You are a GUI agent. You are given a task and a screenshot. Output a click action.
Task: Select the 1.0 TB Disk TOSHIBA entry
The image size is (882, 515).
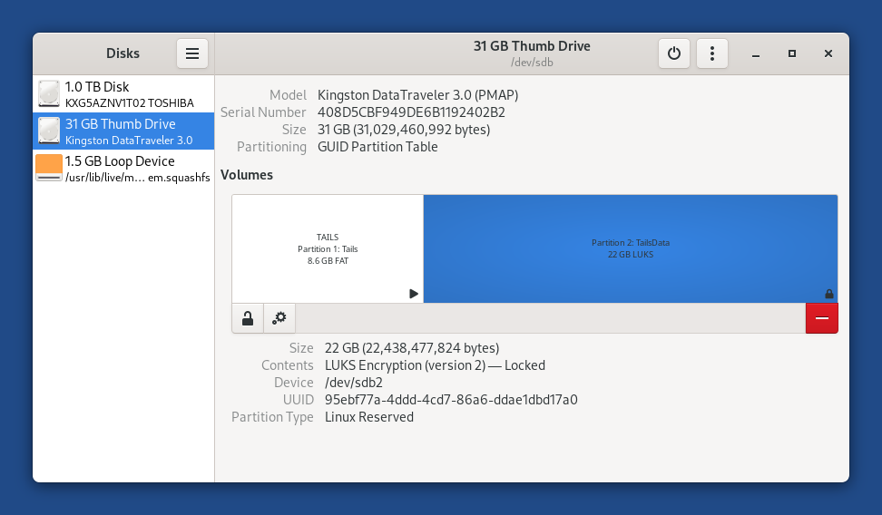pyautogui.click(x=124, y=95)
